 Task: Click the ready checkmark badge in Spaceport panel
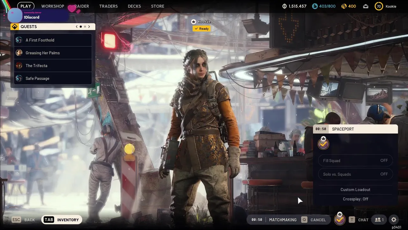tap(323, 143)
